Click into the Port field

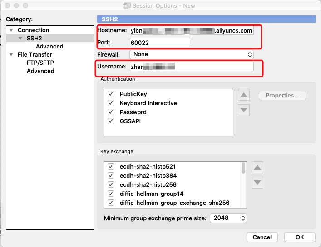[160, 43]
